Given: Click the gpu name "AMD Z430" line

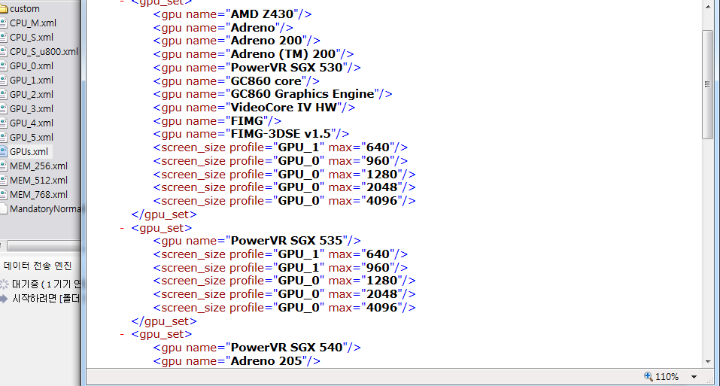Looking at the screenshot, I should click(232, 14).
